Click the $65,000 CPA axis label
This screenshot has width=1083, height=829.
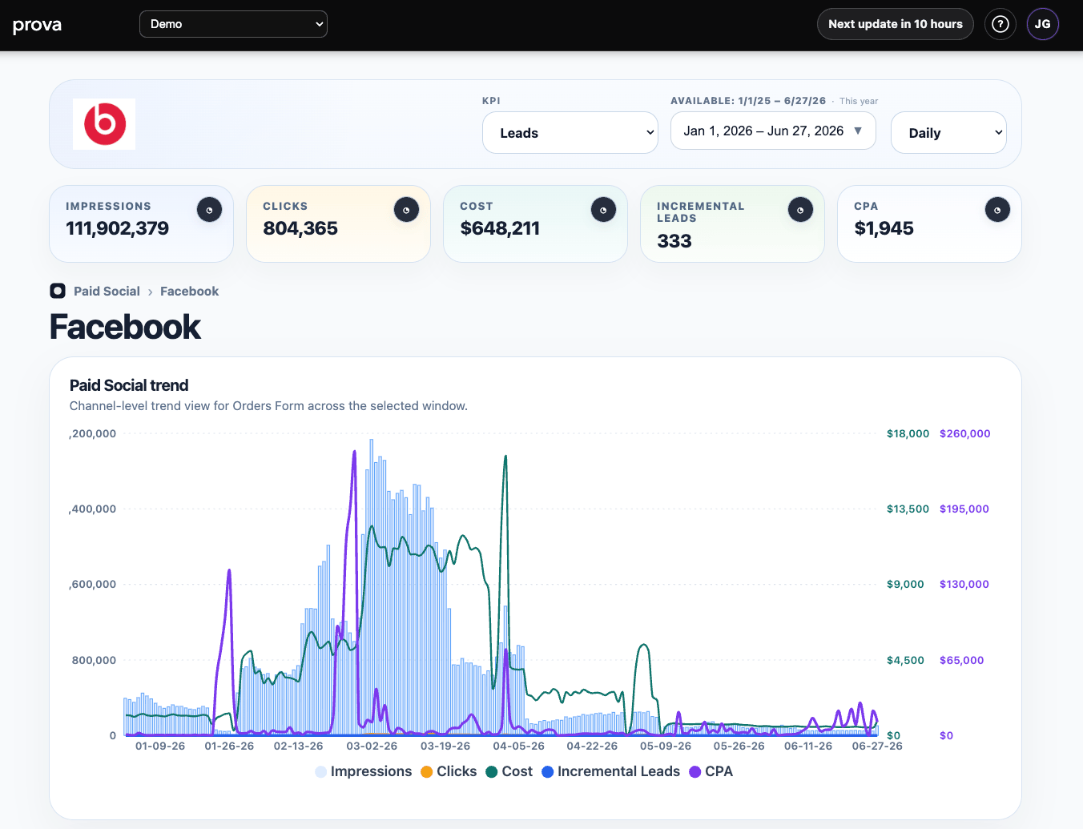click(961, 660)
